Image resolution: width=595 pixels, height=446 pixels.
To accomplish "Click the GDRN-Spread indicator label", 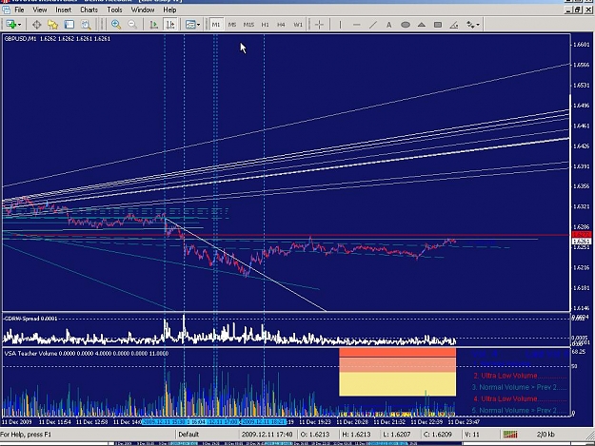I will click(30, 319).
